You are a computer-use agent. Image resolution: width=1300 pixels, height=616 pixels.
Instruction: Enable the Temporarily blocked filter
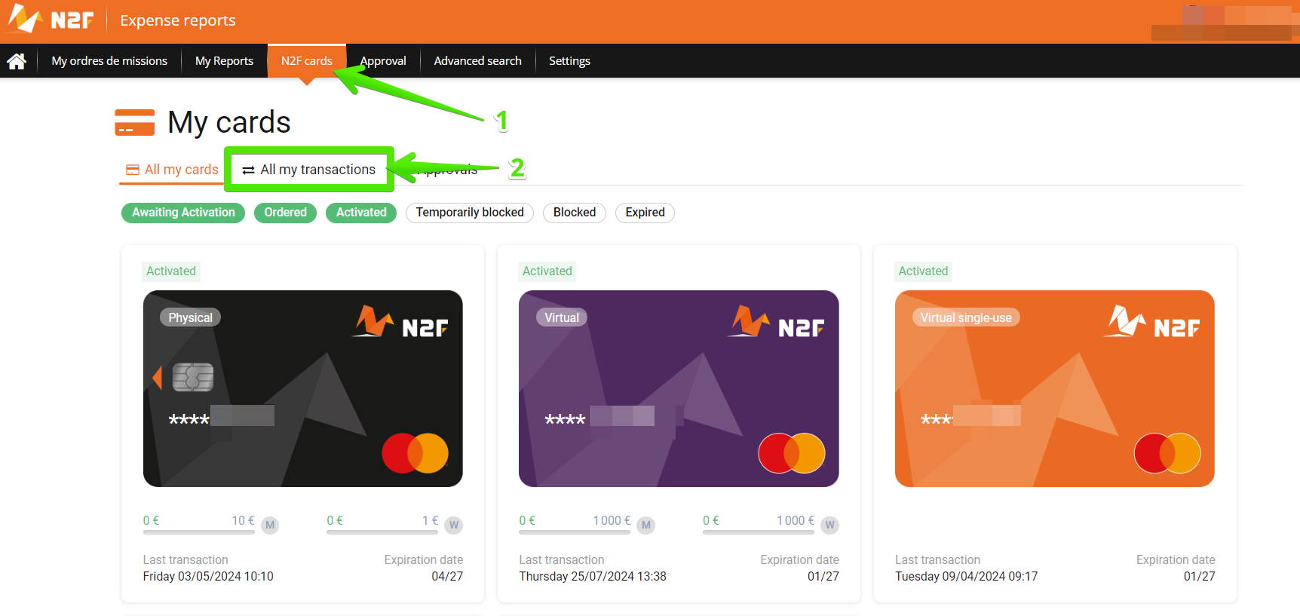tap(470, 213)
